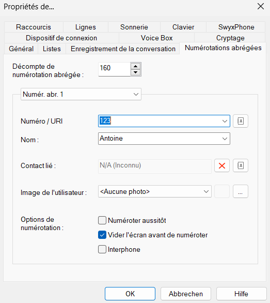Open phonebook icon beside Contact lié
This screenshot has height=303, width=270.
tap(241, 165)
